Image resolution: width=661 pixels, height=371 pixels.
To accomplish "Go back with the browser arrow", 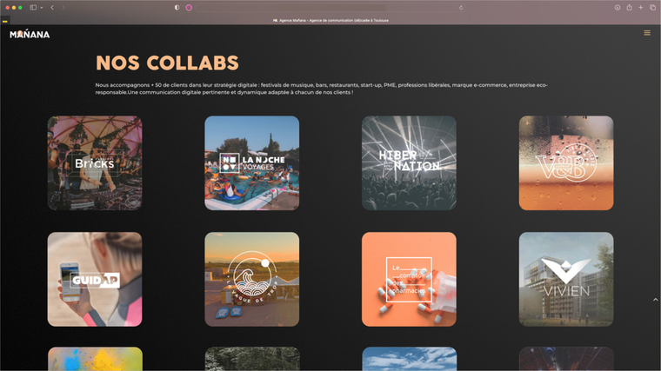I will tap(52, 8).
